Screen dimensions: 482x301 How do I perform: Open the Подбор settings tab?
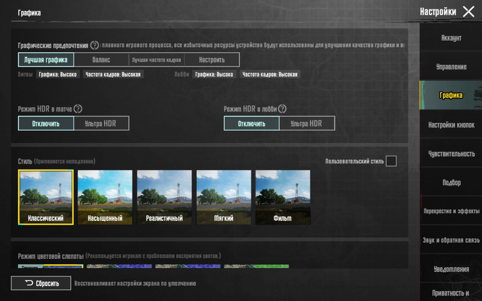click(451, 182)
